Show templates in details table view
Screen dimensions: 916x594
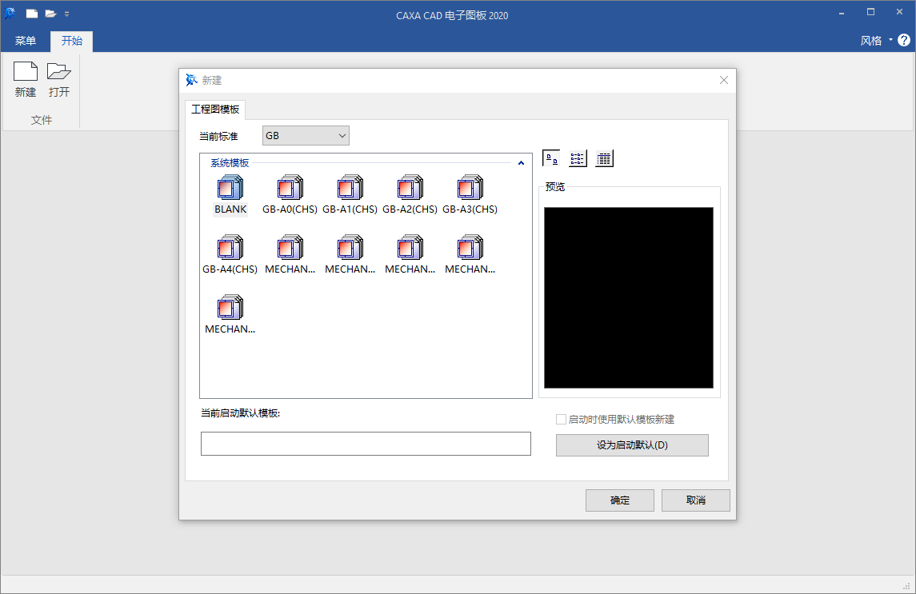click(604, 158)
